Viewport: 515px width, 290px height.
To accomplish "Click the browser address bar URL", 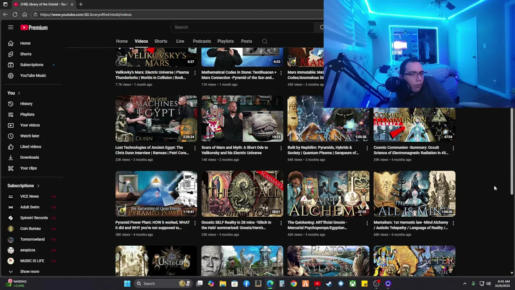I will 86,14.
